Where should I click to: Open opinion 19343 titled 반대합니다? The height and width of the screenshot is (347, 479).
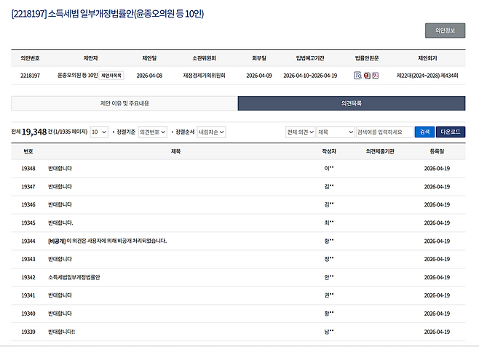tap(60, 259)
